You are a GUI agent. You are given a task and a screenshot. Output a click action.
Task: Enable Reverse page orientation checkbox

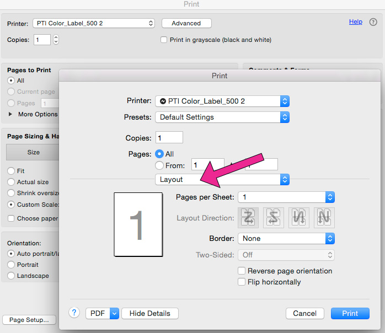(242, 271)
